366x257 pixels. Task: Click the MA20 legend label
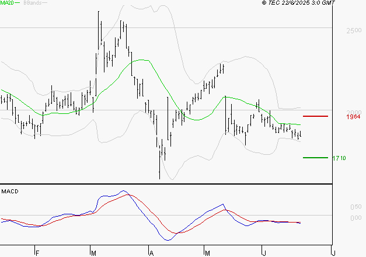click(7, 3)
